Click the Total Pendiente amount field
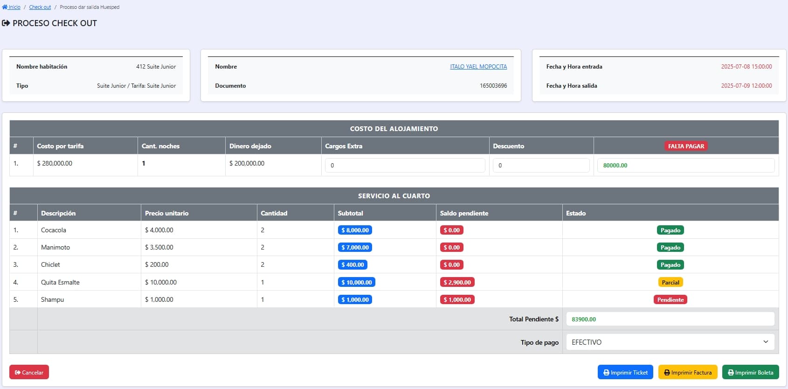788x389 pixels. pyautogui.click(x=670, y=320)
